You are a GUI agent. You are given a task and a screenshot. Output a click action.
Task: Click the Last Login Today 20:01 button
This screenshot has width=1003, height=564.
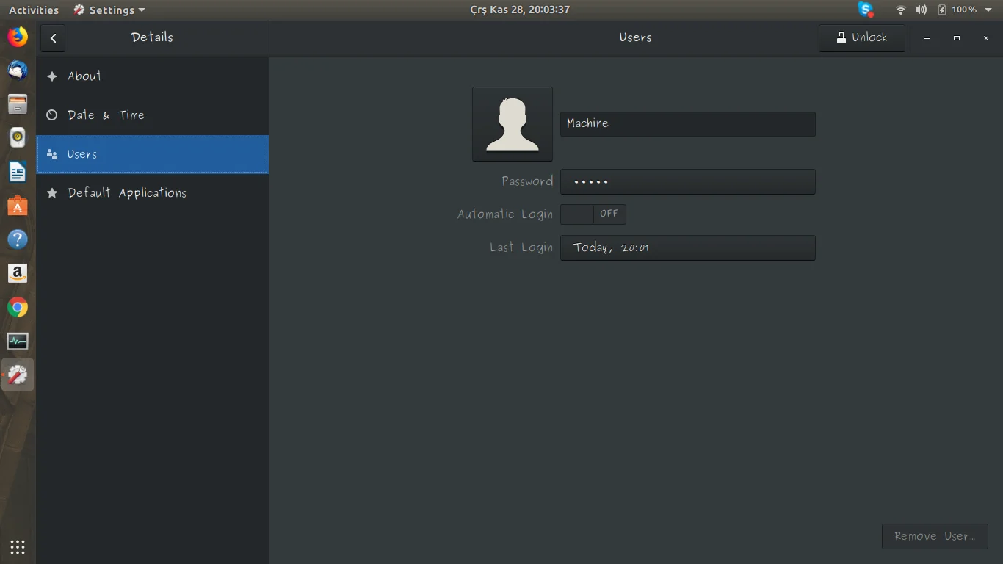(687, 247)
